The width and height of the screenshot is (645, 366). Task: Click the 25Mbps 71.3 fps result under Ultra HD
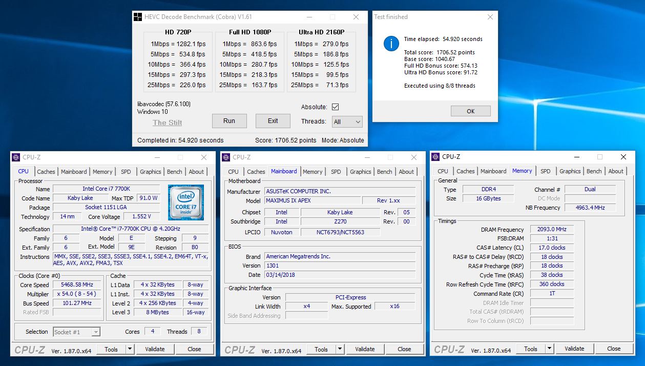tap(320, 85)
